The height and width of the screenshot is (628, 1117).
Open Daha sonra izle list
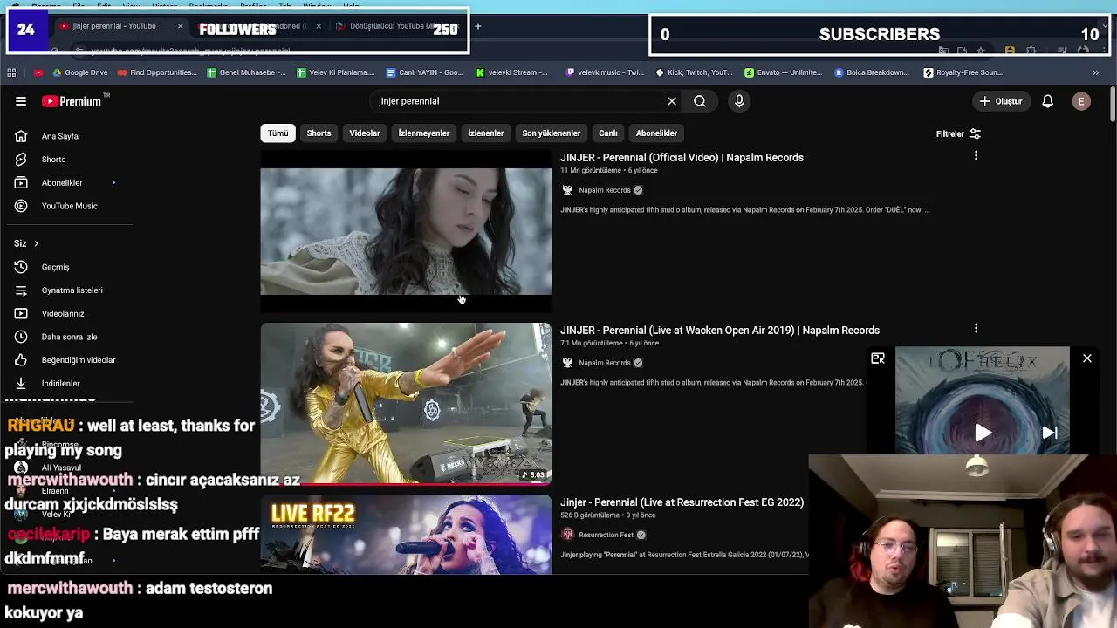(x=69, y=337)
